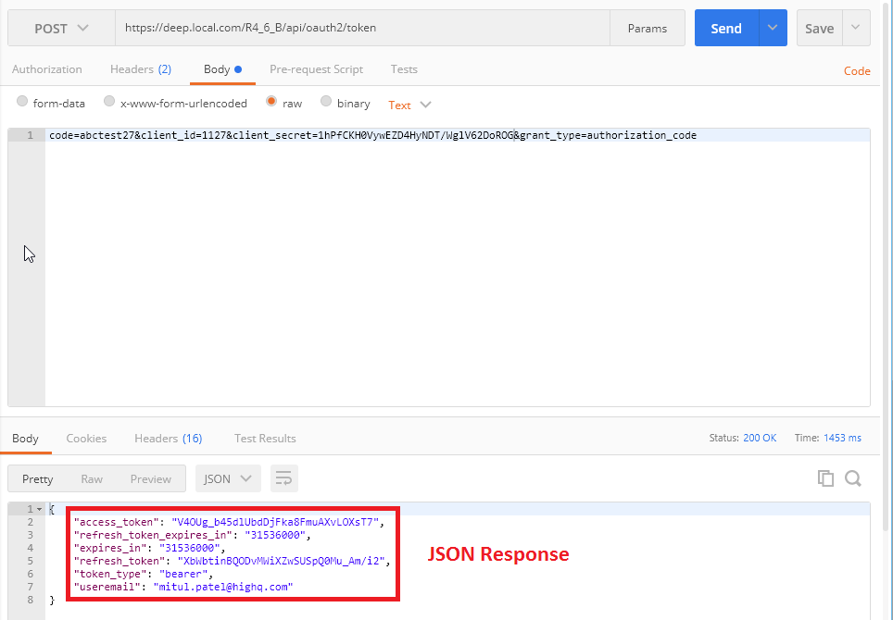Collapse JSON root with fold arrow
The height and width of the screenshot is (620, 893).
point(39,510)
